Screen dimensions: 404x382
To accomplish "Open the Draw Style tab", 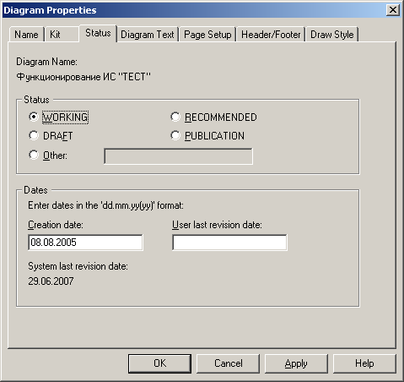I will coord(332,35).
